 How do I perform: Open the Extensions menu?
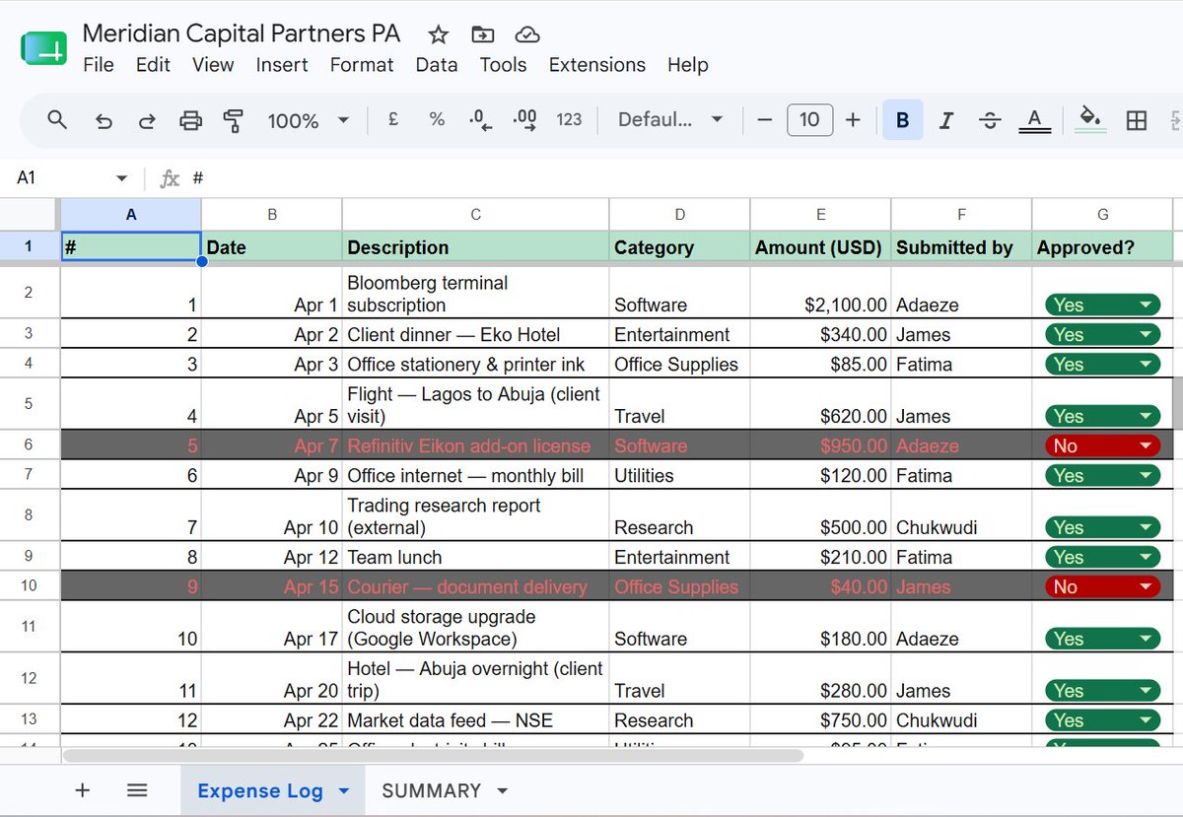coord(597,65)
